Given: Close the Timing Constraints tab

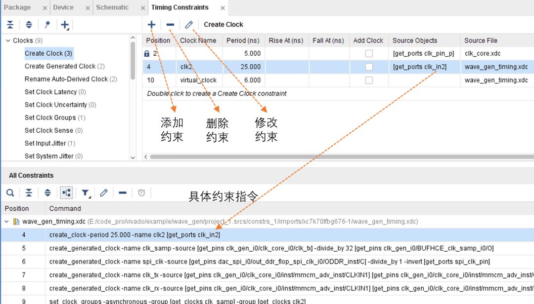Looking at the screenshot, I should (x=222, y=8).
